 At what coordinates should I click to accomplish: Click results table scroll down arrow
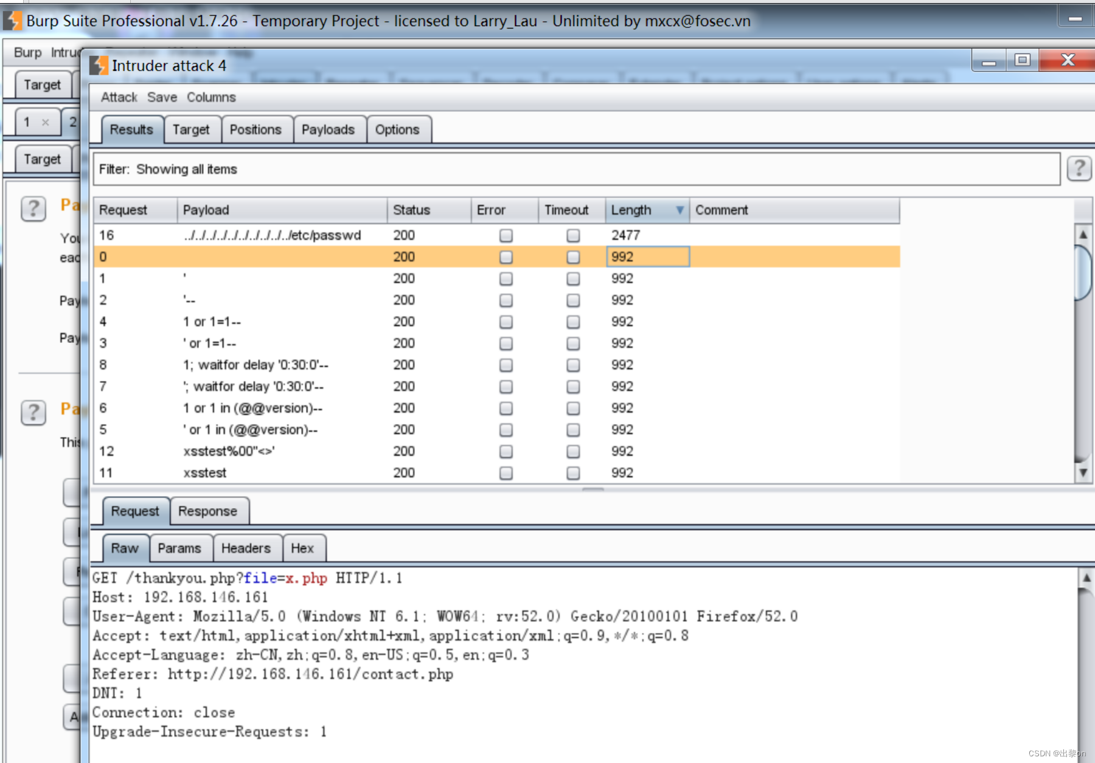(x=1083, y=472)
